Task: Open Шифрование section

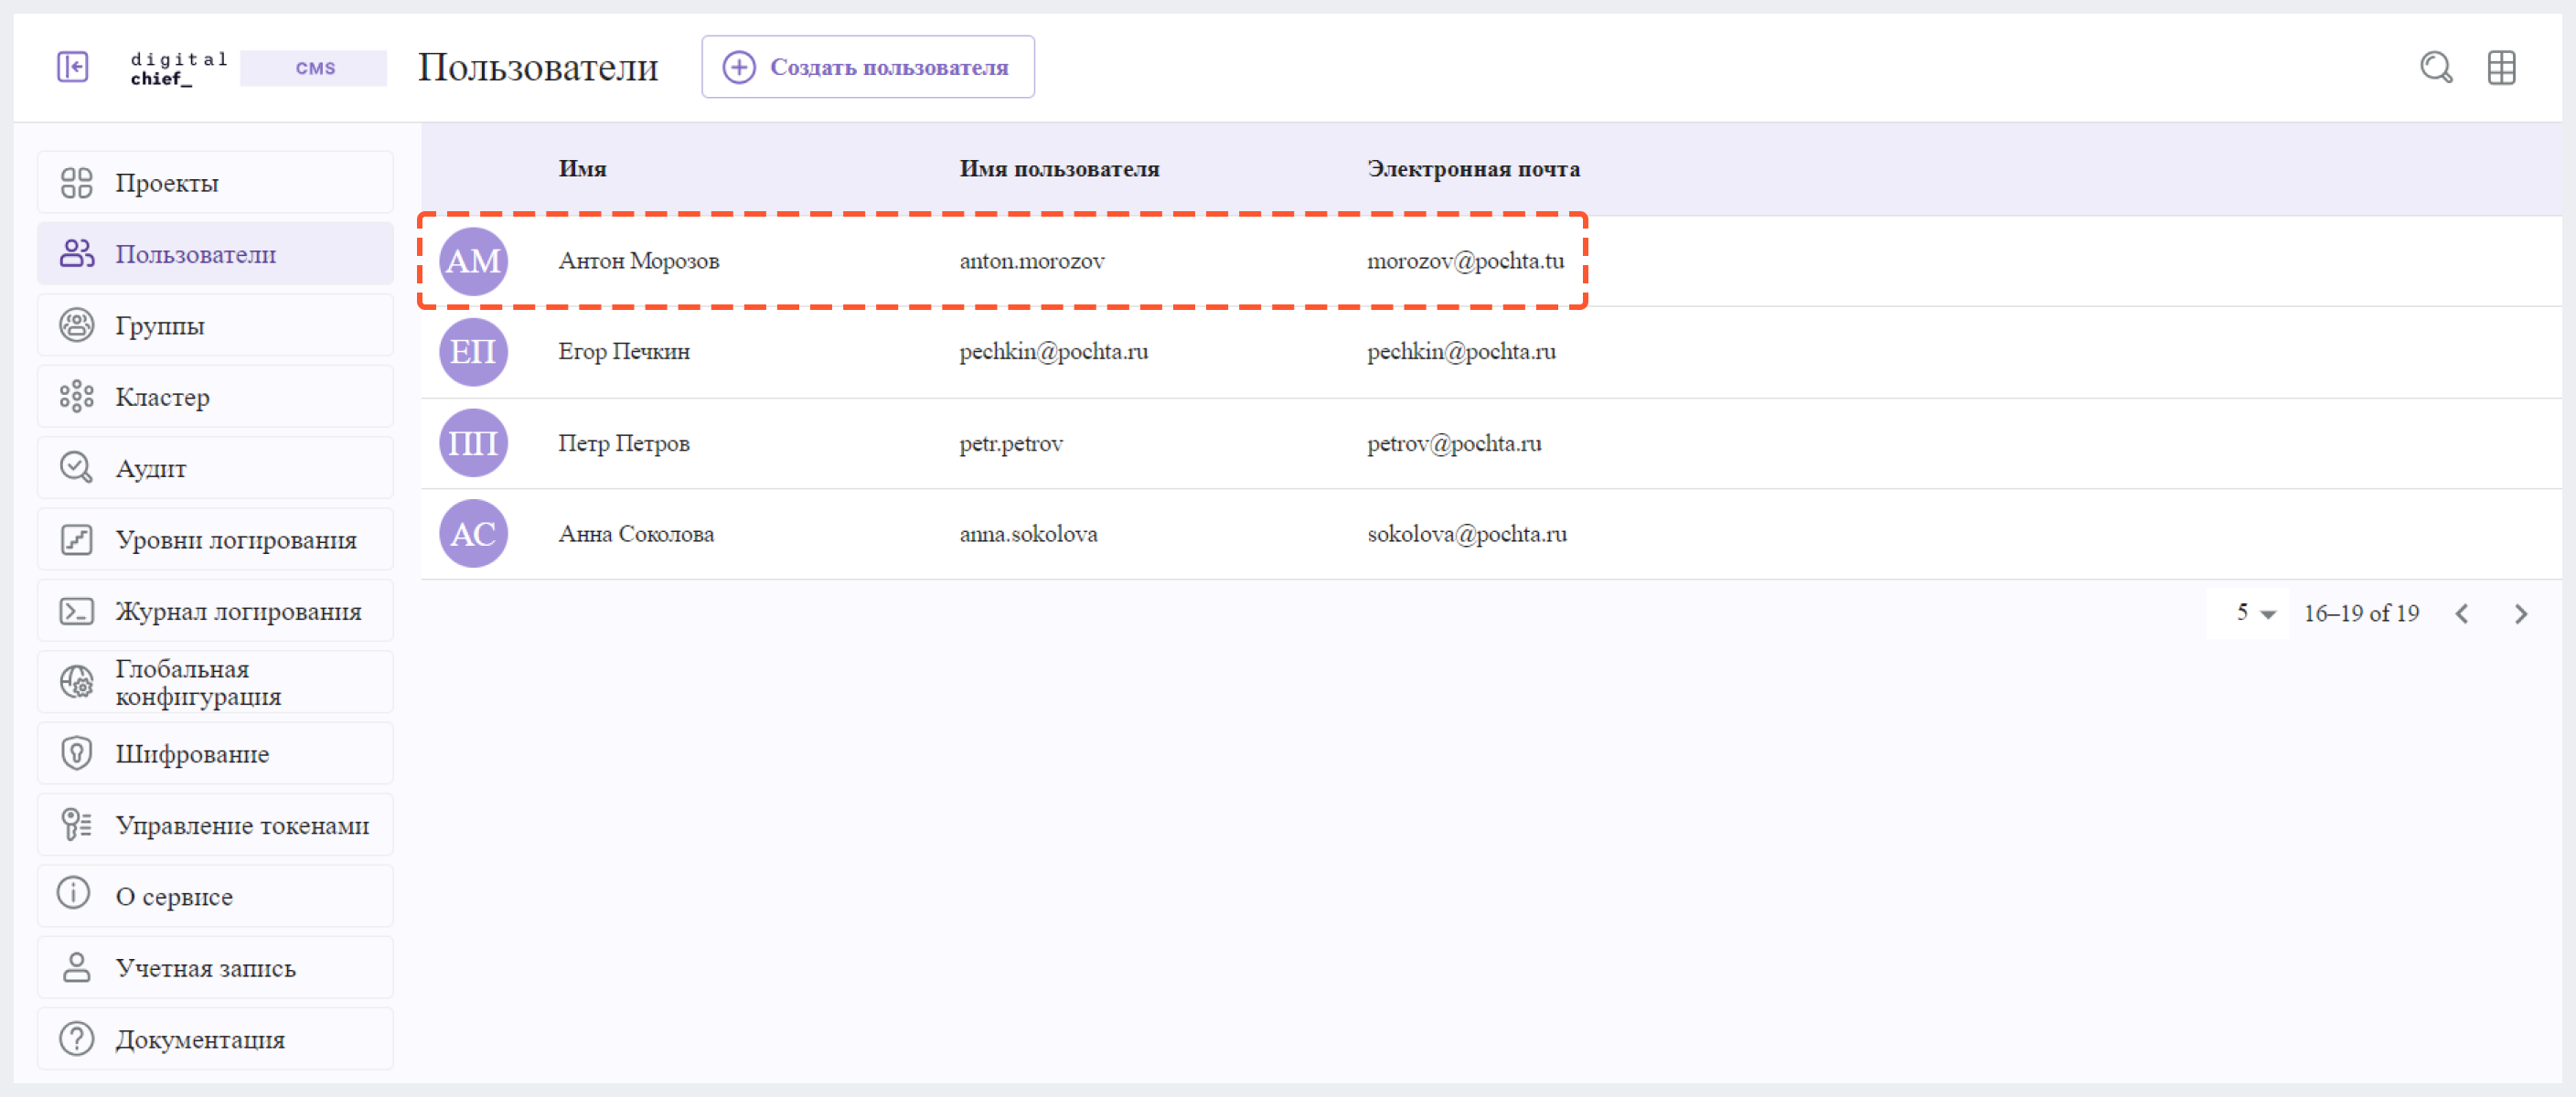Action: click(215, 753)
